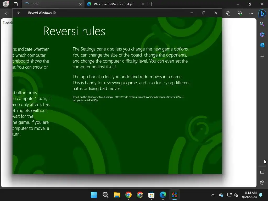268x201 pixels.
Task: Toggle Edge sidebar visibility icon
Action: [x=262, y=172]
